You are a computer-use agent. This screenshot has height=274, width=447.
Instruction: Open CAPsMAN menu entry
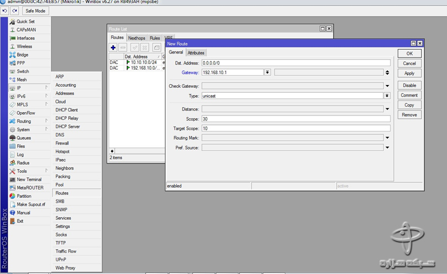[30, 30]
